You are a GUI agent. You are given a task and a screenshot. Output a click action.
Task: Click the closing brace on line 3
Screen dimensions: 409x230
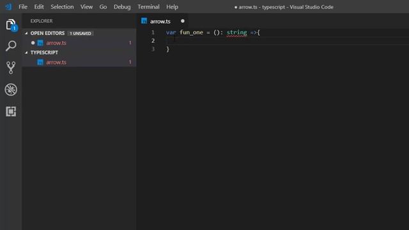tap(167, 49)
